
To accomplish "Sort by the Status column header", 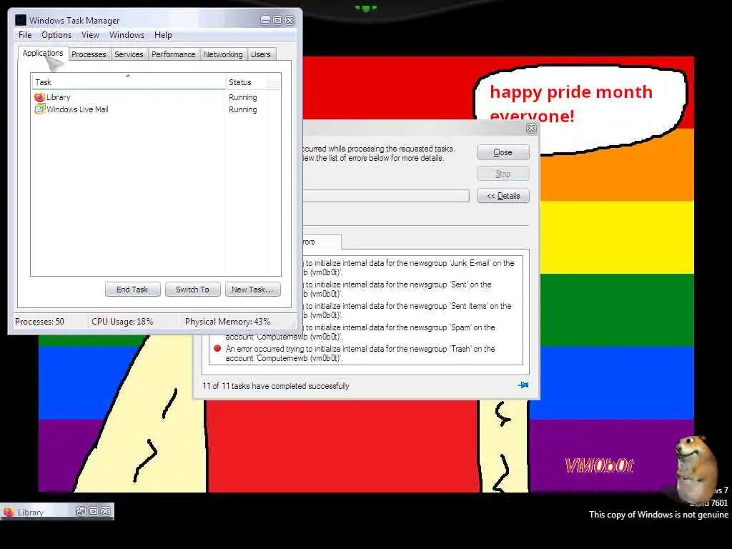I will [x=247, y=82].
